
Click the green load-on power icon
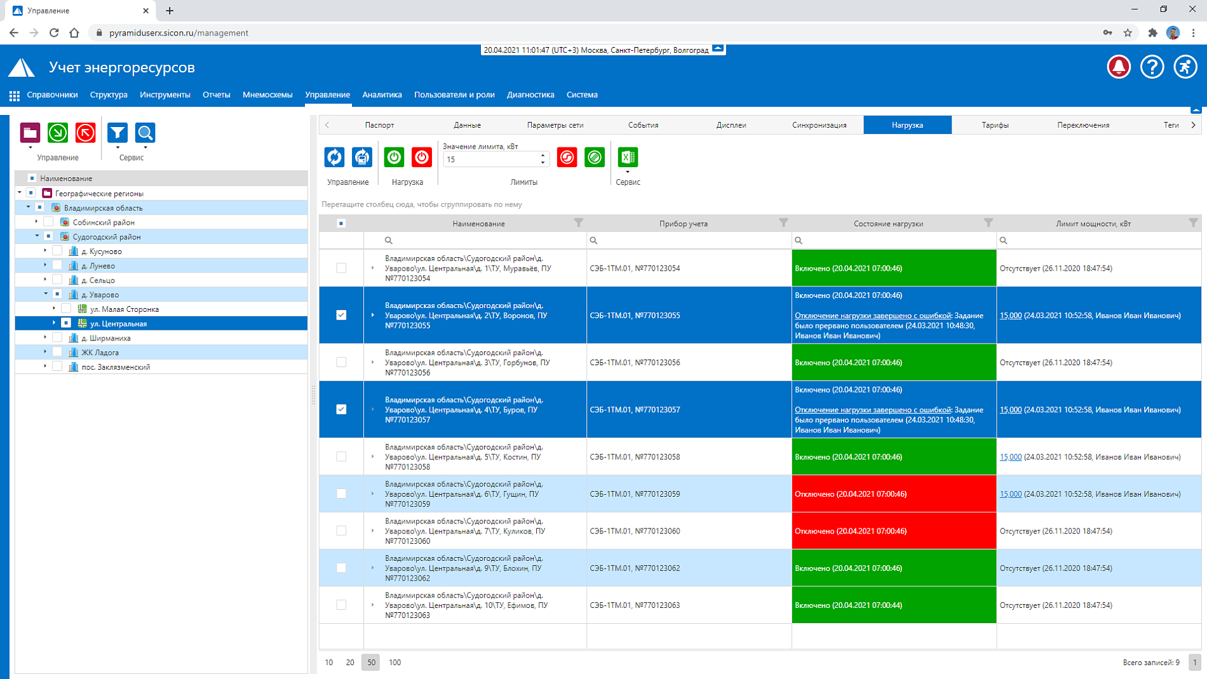coord(394,158)
